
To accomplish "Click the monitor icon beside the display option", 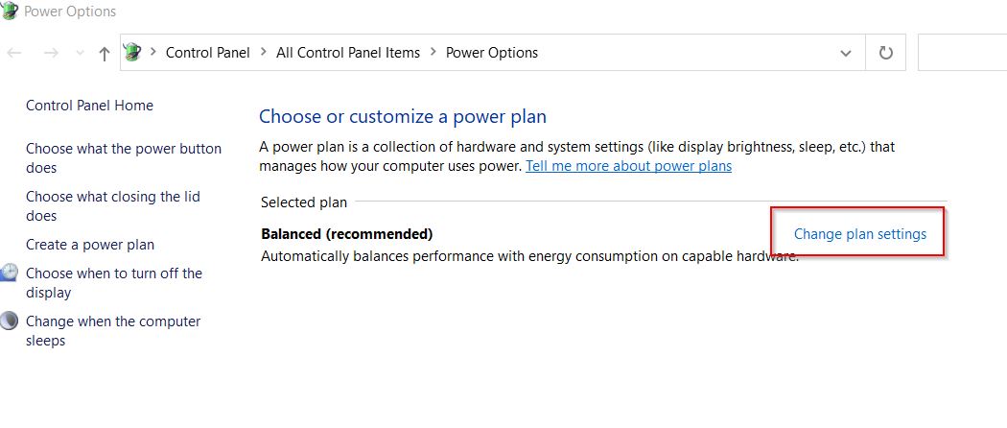I will pos(9,273).
